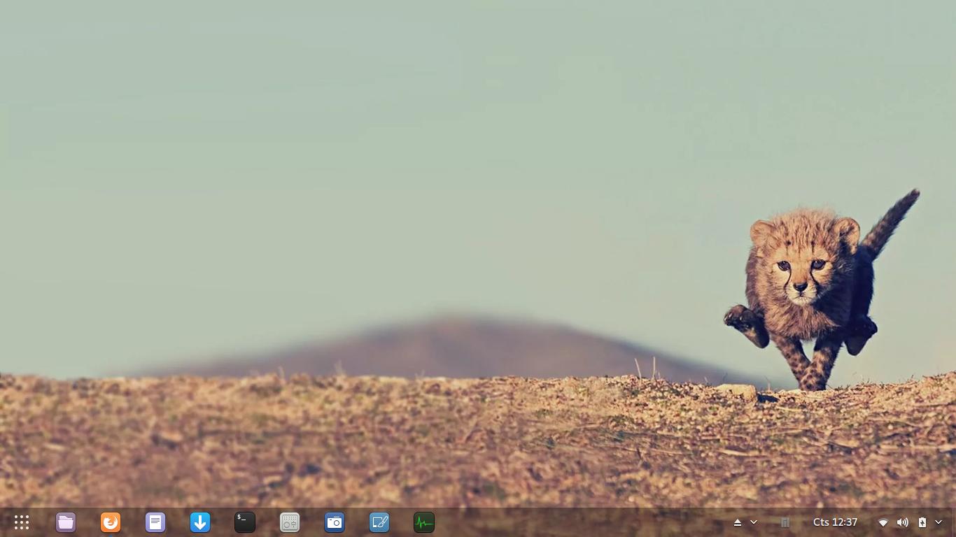Open the drawing tablet brush app
Image resolution: width=956 pixels, height=537 pixels.
pyautogui.click(x=379, y=522)
